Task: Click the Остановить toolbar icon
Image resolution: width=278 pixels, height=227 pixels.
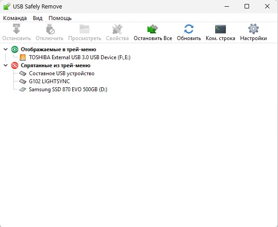Action: 16,29
